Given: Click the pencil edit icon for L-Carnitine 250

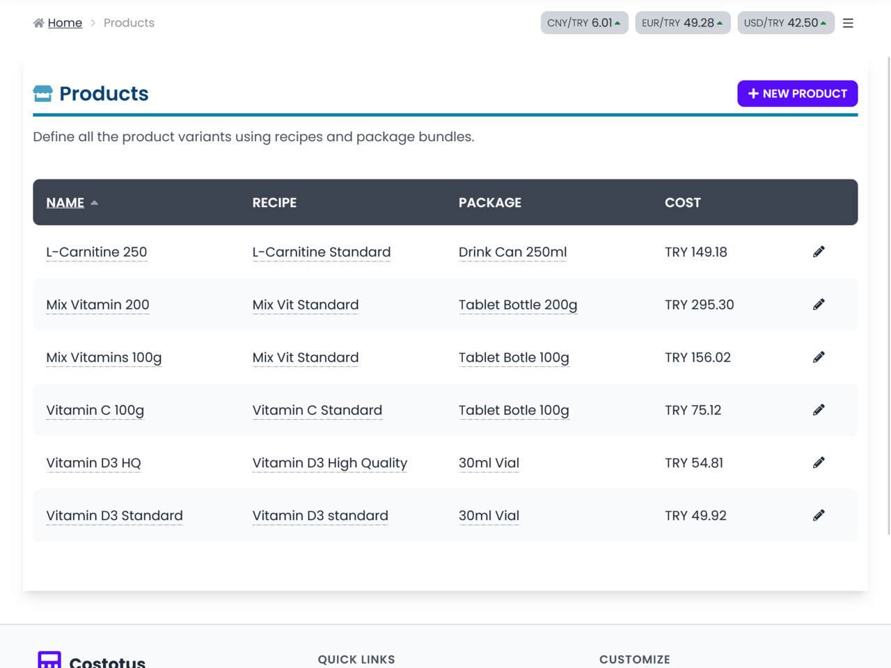Looking at the screenshot, I should [819, 252].
